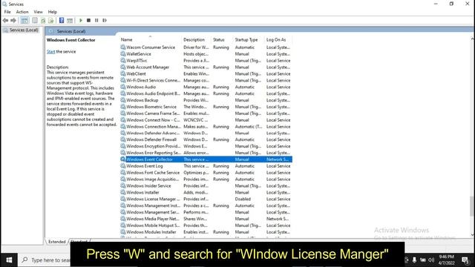Click the gear icon of Windows Audio service

[122, 87]
